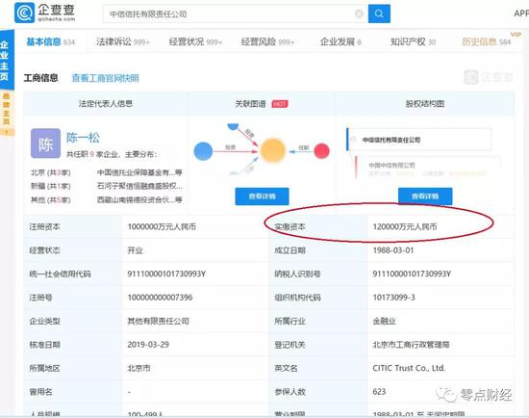This screenshot has width=529, height=418.
Task: Clear the search box with the X icon
Action: tap(360, 13)
